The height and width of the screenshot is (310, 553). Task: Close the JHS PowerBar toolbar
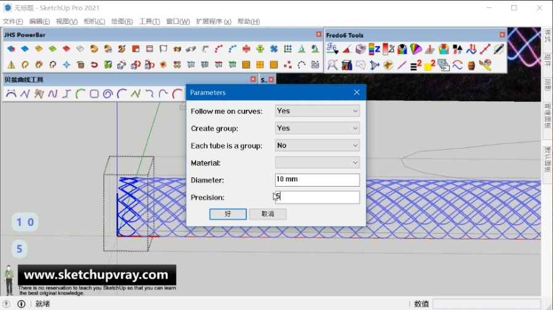point(318,34)
